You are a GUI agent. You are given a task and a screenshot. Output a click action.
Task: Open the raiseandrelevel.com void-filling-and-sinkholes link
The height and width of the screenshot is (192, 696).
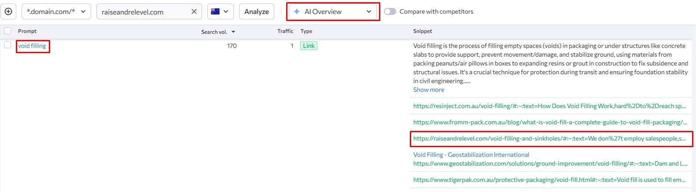(x=549, y=138)
